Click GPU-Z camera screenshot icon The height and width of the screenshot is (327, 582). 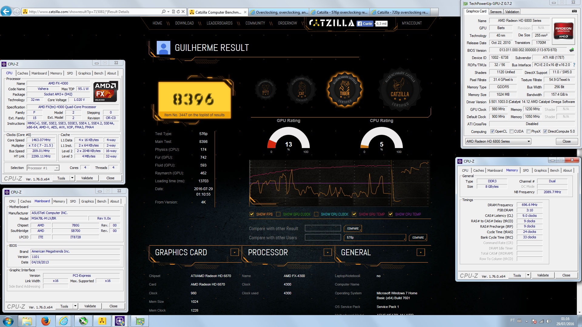point(574,11)
